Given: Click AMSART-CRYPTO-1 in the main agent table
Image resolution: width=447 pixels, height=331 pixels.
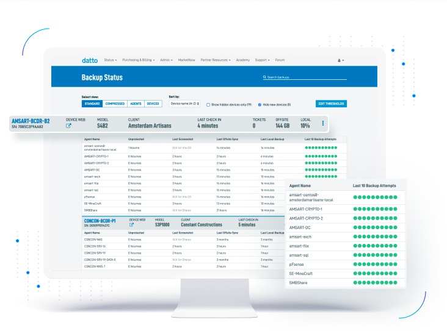Looking at the screenshot, I should coord(96,156).
